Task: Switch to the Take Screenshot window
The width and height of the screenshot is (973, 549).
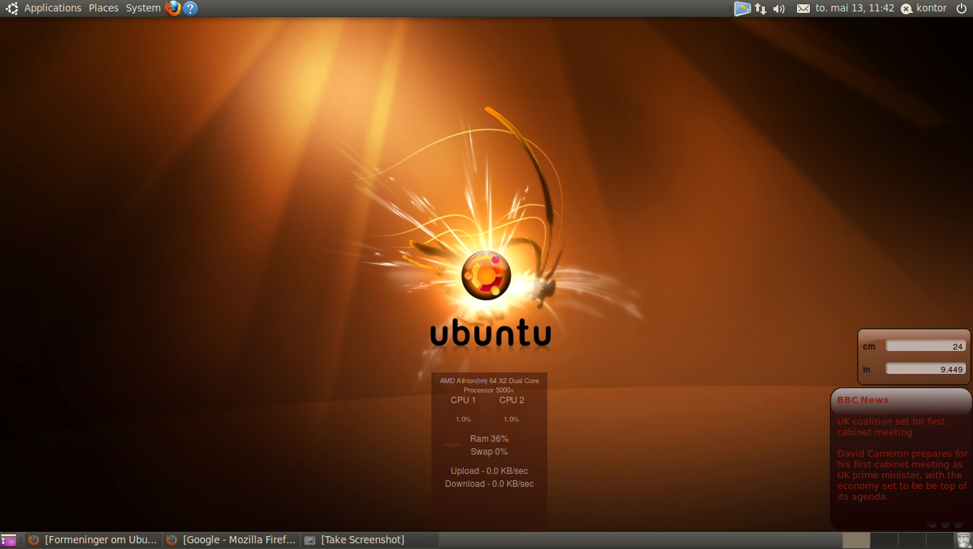Action: pyautogui.click(x=369, y=540)
